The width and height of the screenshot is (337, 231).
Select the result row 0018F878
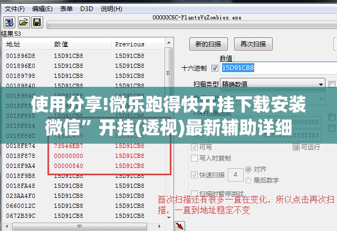84,156
